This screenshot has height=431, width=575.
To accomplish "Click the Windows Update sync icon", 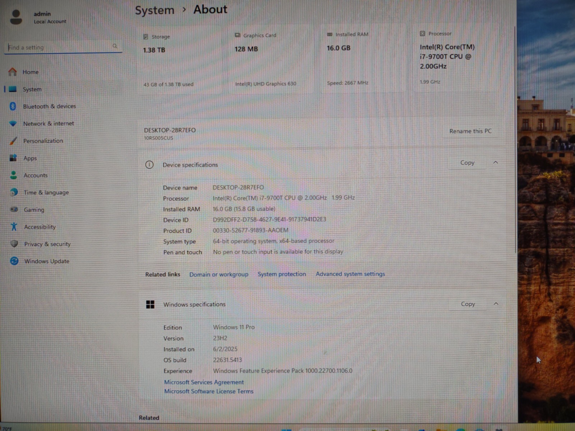I will [14, 261].
